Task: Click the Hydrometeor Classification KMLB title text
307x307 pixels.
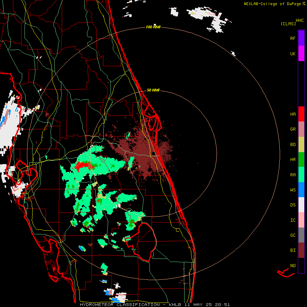Action: click(155, 305)
